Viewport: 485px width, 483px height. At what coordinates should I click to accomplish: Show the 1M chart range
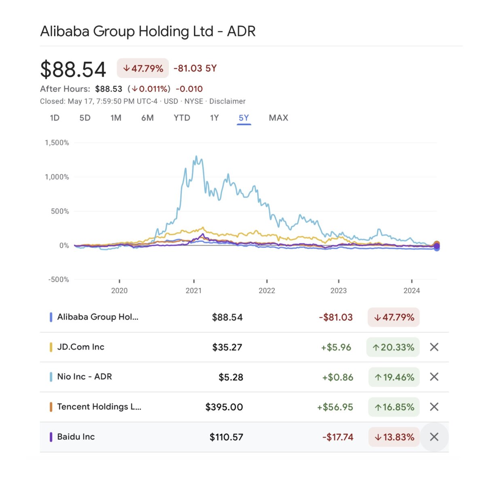pyautogui.click(x=116, y=118)
